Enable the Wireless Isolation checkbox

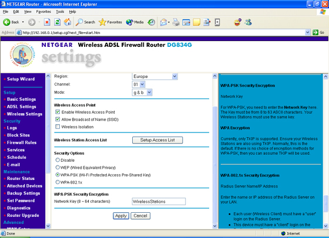coord(58,127)
